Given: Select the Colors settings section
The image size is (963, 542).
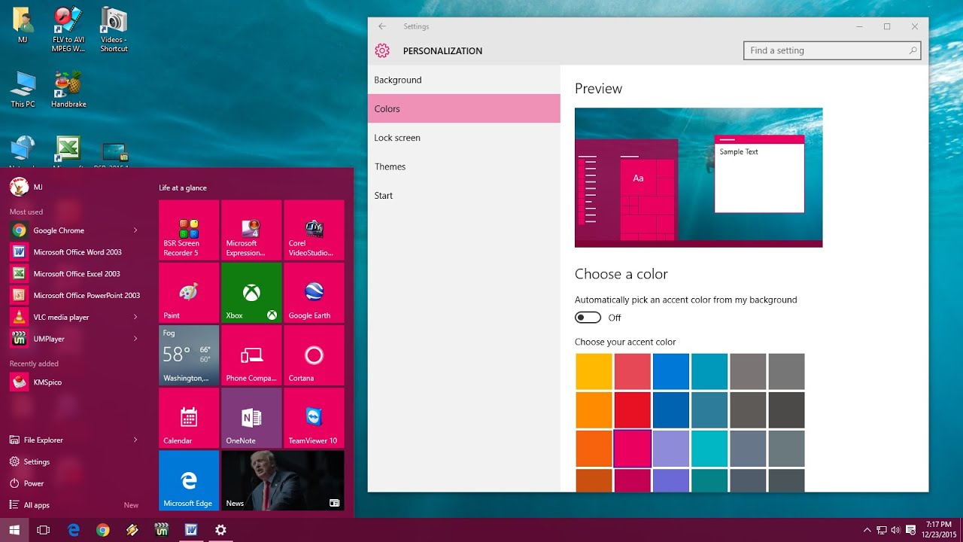Looking at the screenshot, I should coord(463,108).
